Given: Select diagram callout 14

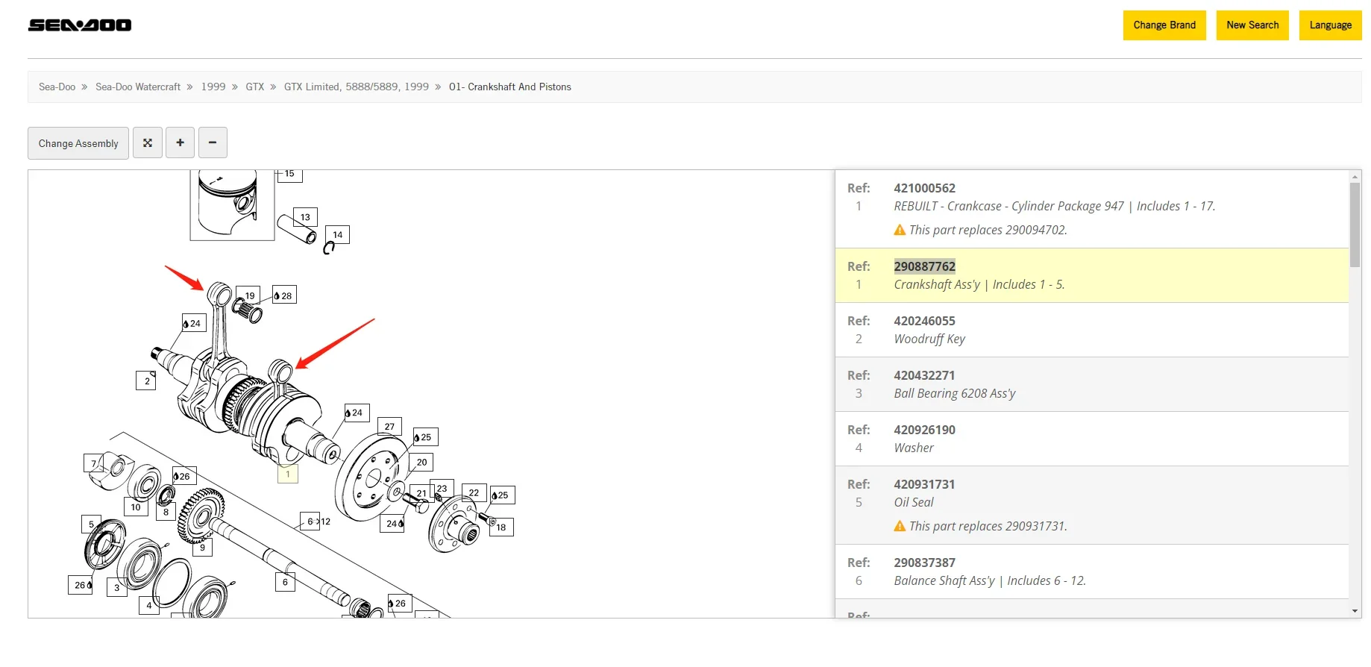Looking at the screenshot, I should (x=338, y=234).
